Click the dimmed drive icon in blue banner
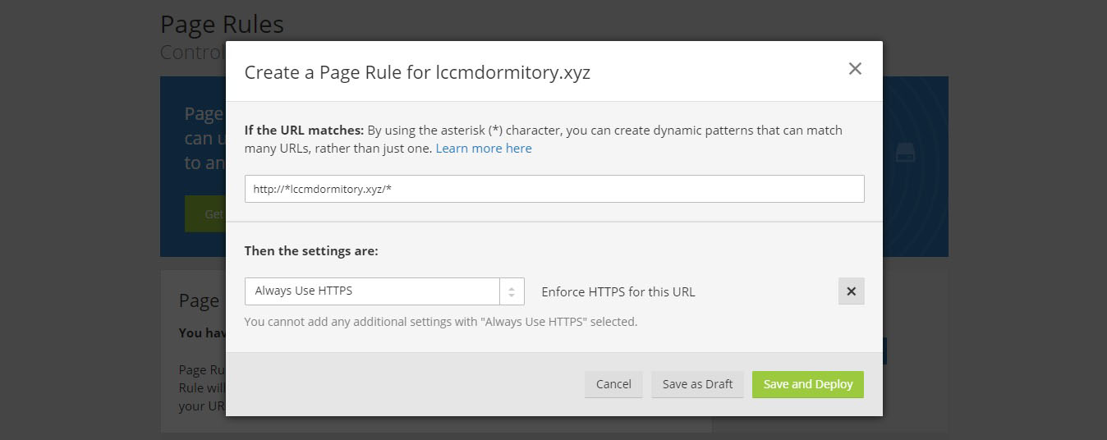This screenshot has height=440, width=1107. click(905, 153)
